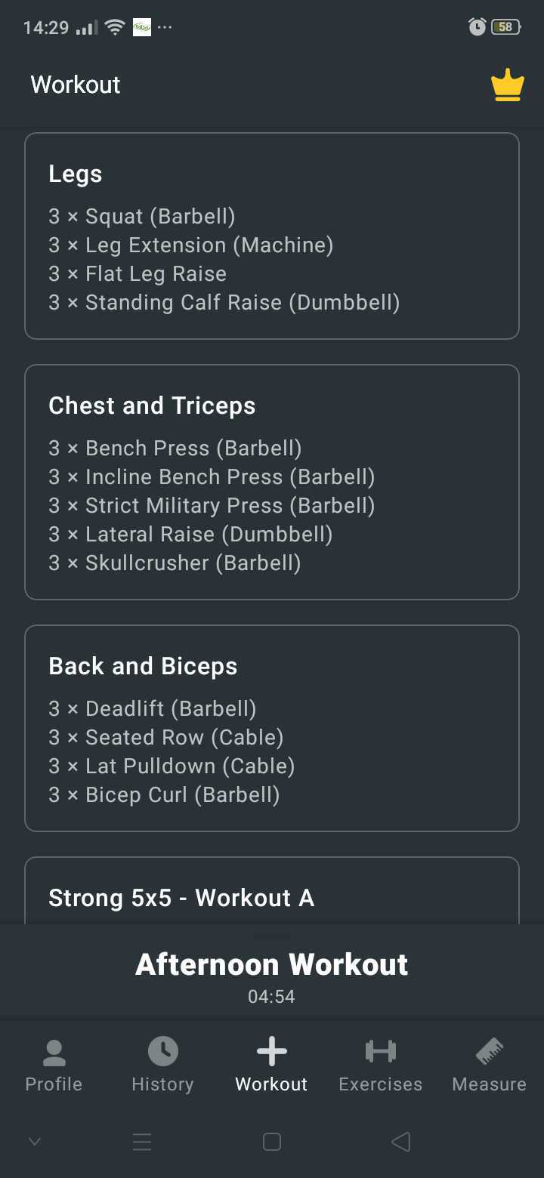The width and height of the screenshot is (544, 1178).
Task: Collapse navigation with the down chevron
Action: (34, 1142)
